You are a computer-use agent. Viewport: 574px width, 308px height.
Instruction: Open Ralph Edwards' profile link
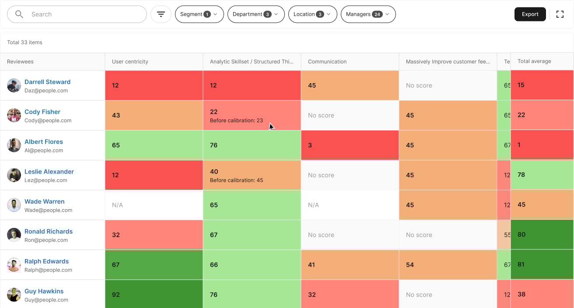point(46,261)
